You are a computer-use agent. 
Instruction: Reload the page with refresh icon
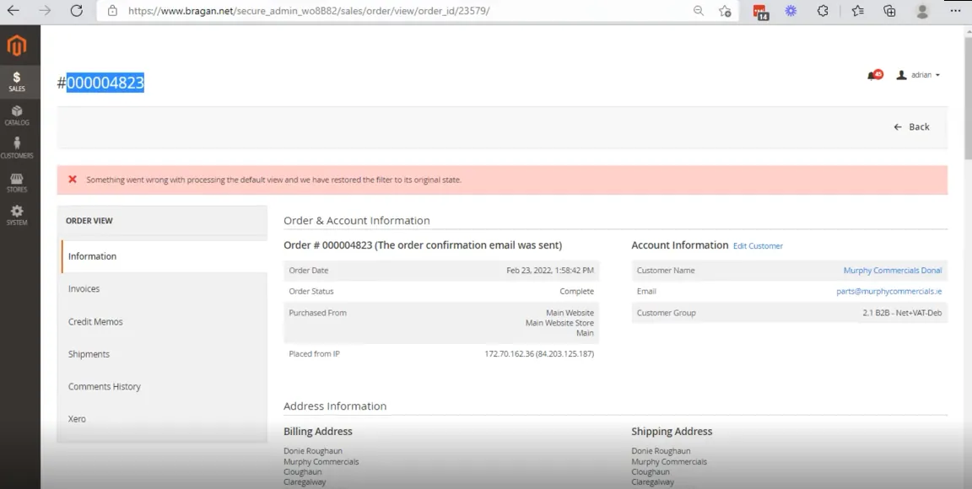[x=76, y=10]
